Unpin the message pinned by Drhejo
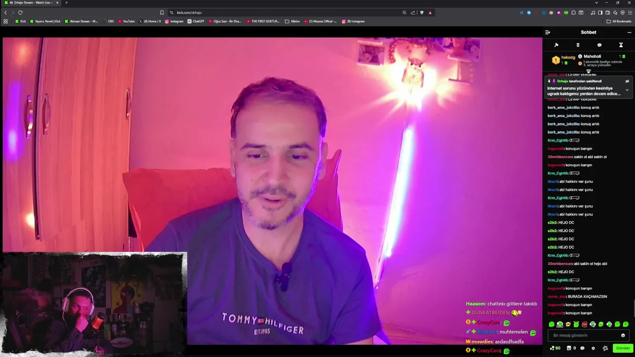The image size is (635, 357). tap(627, 81)
